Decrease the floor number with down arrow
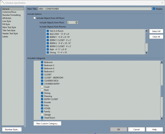The height and width of the screenshot is (134, 165). pyautogui.click(x=77, y=23)
